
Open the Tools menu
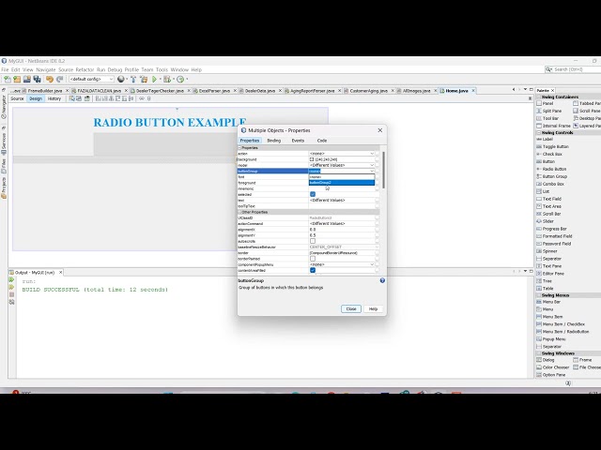[162, 69]
